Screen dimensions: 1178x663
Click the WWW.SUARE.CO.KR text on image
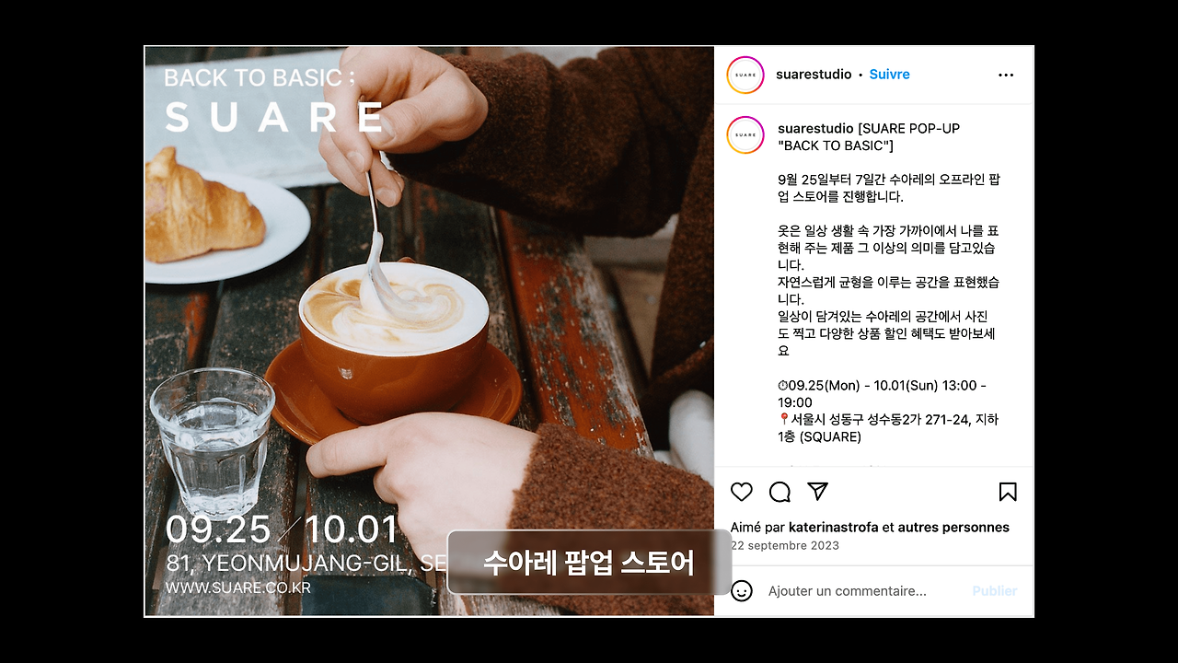click(x=238, y=587)
